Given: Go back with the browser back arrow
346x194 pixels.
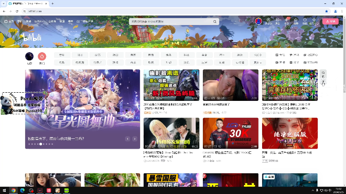Looking at the screenshot, I should click(4, 11).
